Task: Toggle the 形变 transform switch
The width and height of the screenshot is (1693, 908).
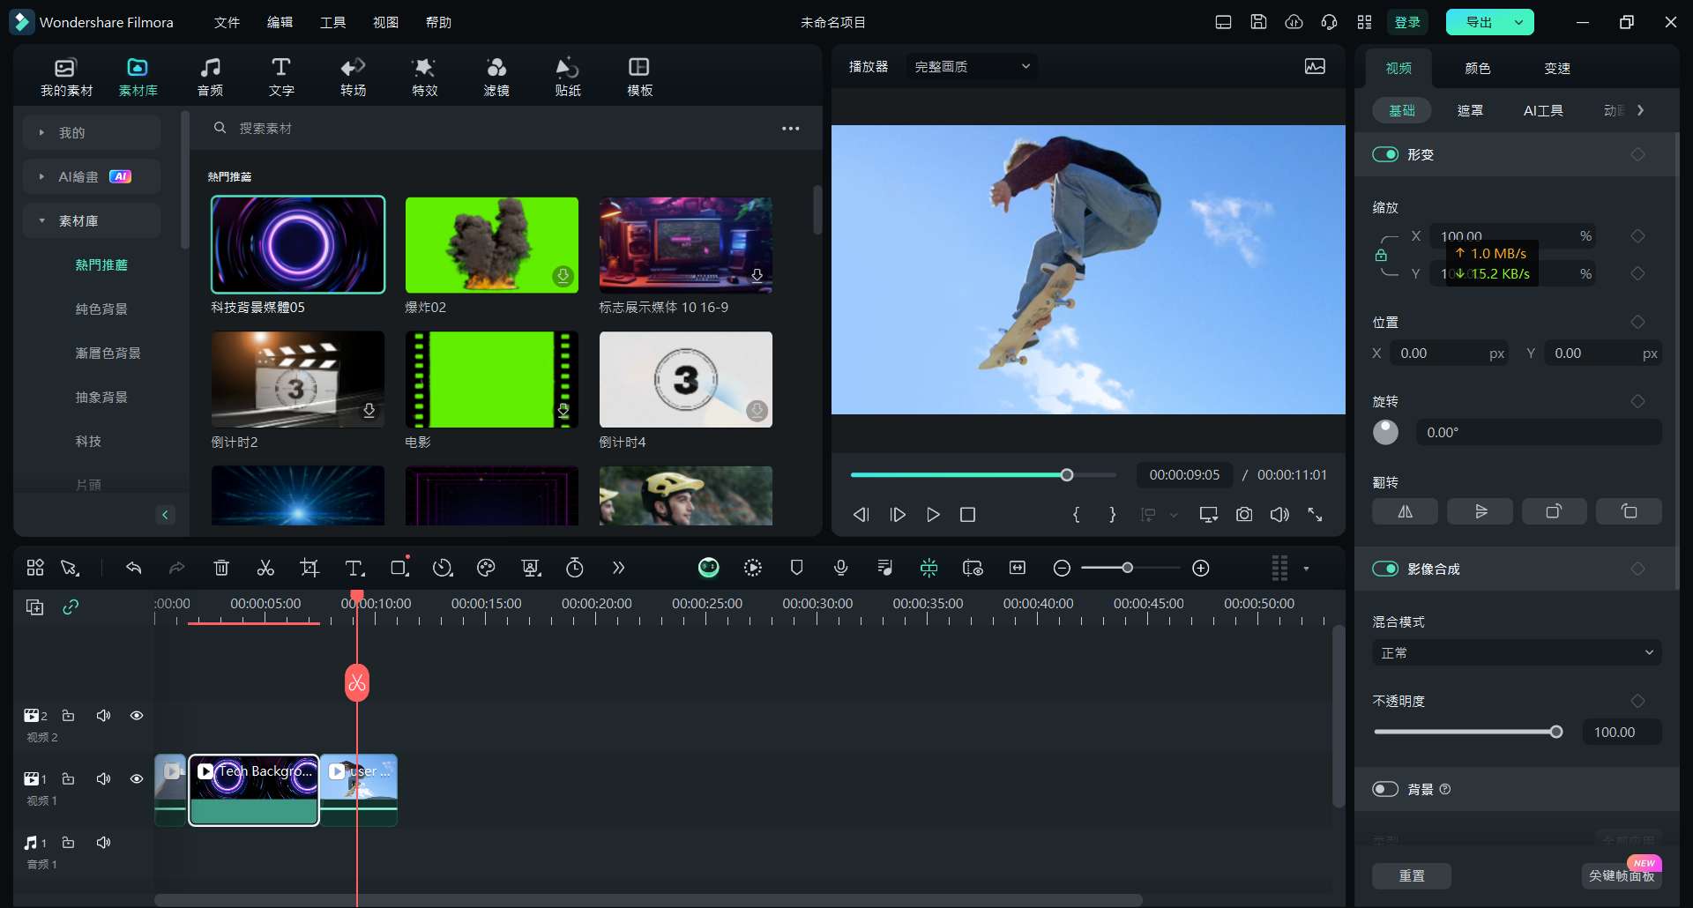Action: [x=1385, y=155]
